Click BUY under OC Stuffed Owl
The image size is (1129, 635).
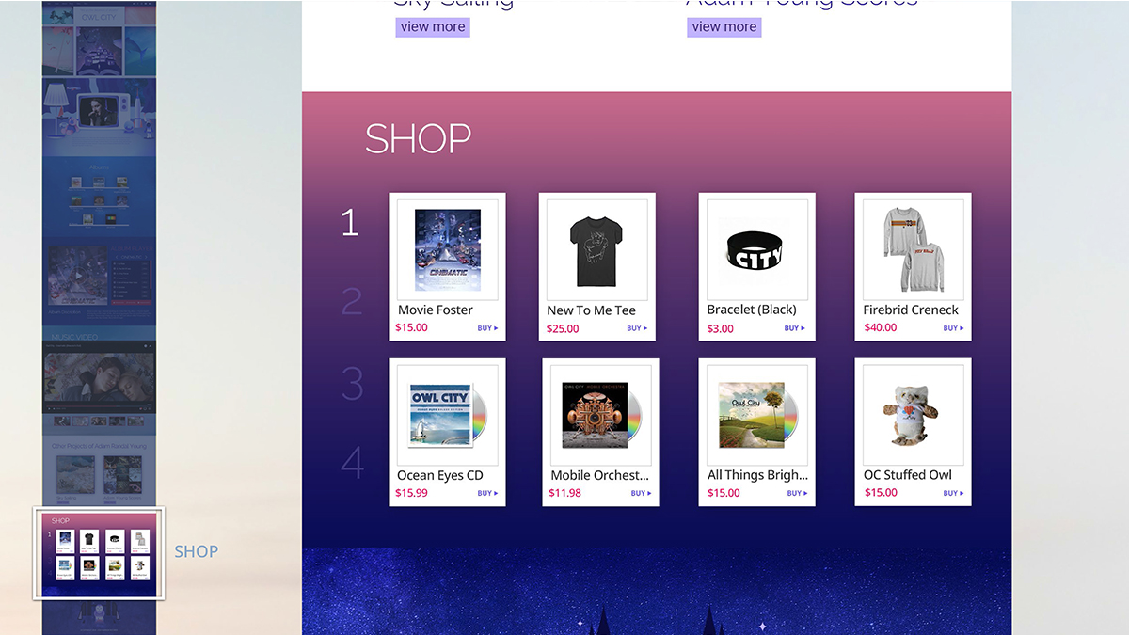tap(954, 493)
